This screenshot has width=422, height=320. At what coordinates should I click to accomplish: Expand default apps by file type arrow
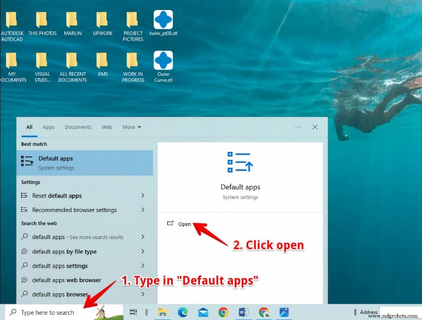(x=143, y=251)
